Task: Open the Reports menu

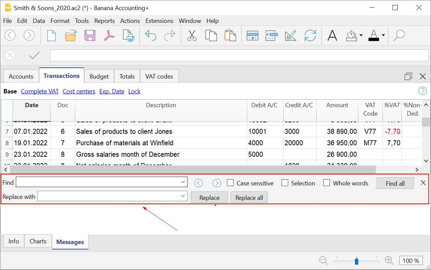Action: (x=104, y=21)
